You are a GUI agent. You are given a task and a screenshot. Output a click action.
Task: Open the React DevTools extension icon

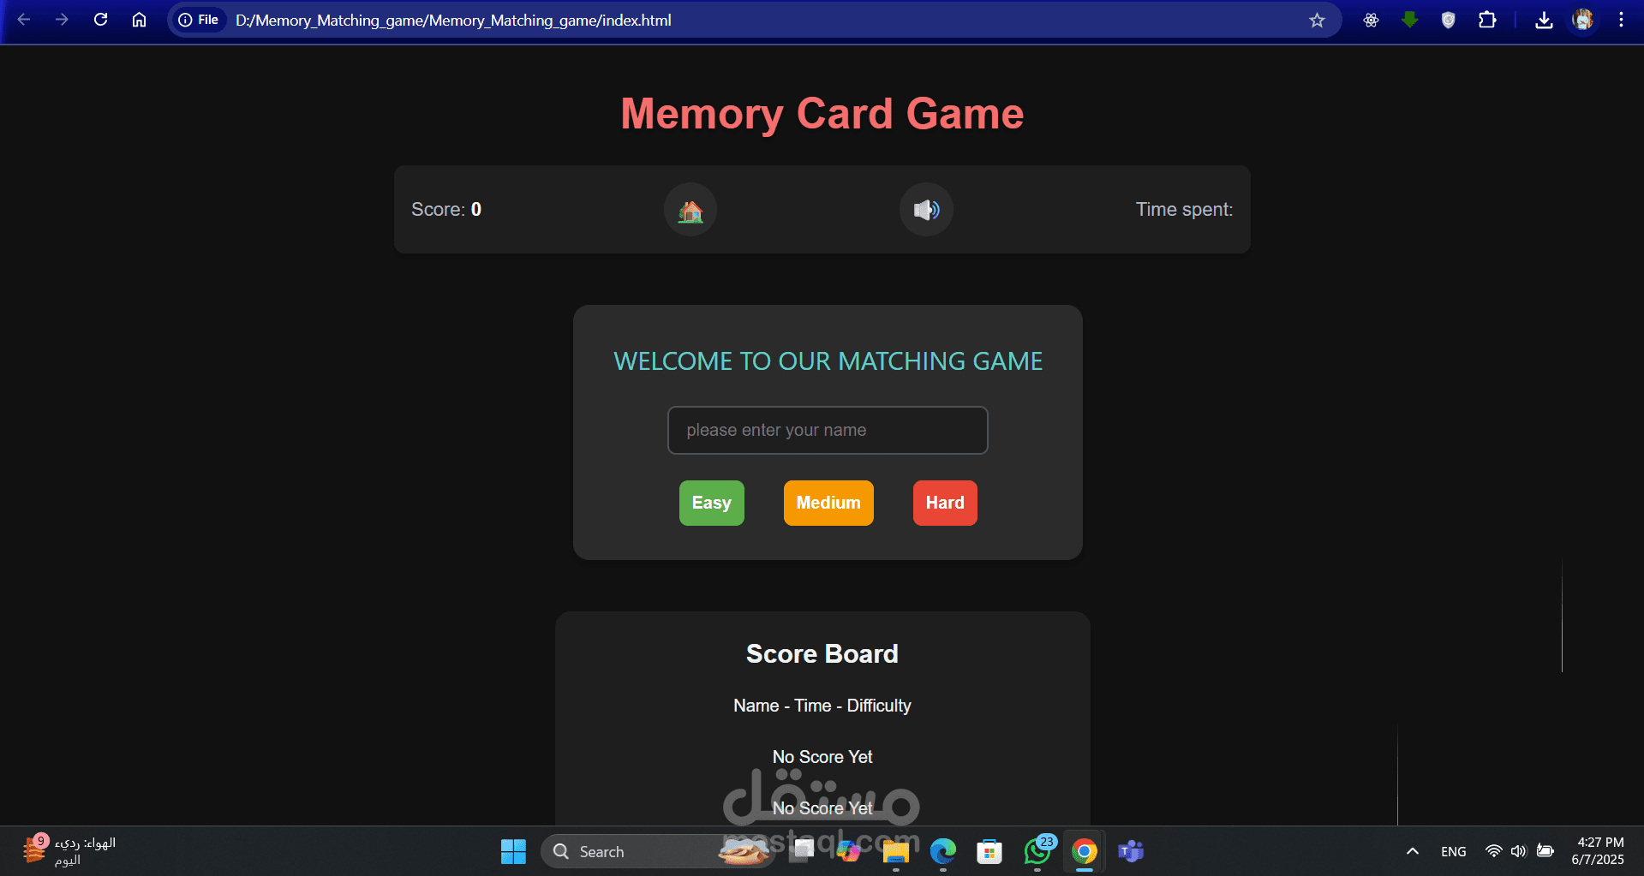(1371, 20)
